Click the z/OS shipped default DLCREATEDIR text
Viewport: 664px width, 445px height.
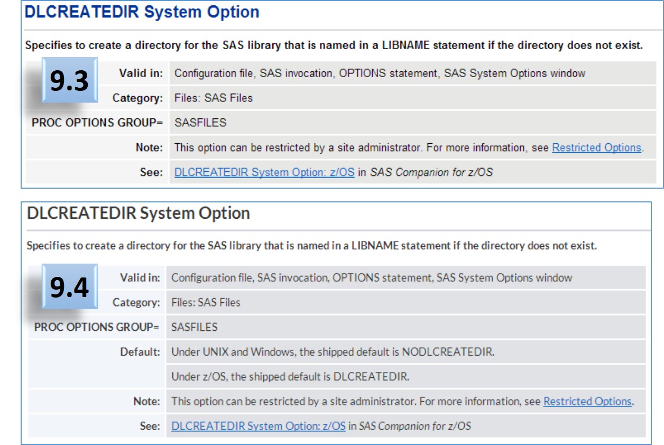click(x=290, y=377)
